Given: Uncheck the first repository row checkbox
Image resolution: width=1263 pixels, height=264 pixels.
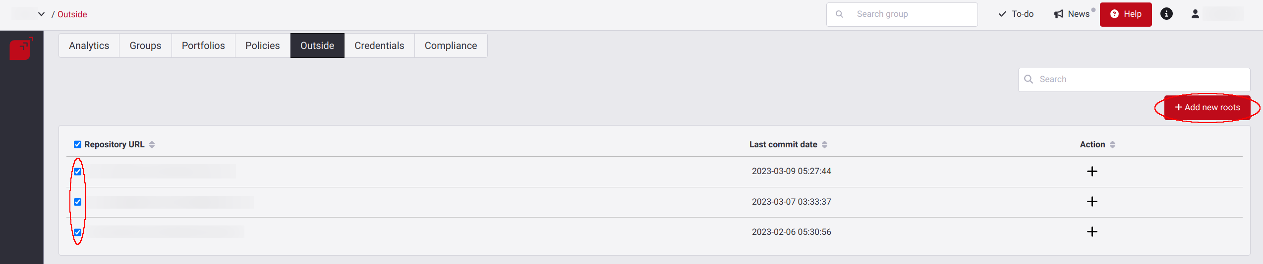Looking at the screenshot, I should [x=77, y=172].
